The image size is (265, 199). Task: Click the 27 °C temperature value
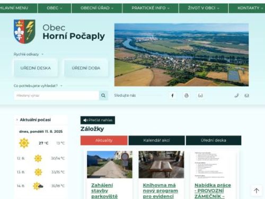[43, 143]
